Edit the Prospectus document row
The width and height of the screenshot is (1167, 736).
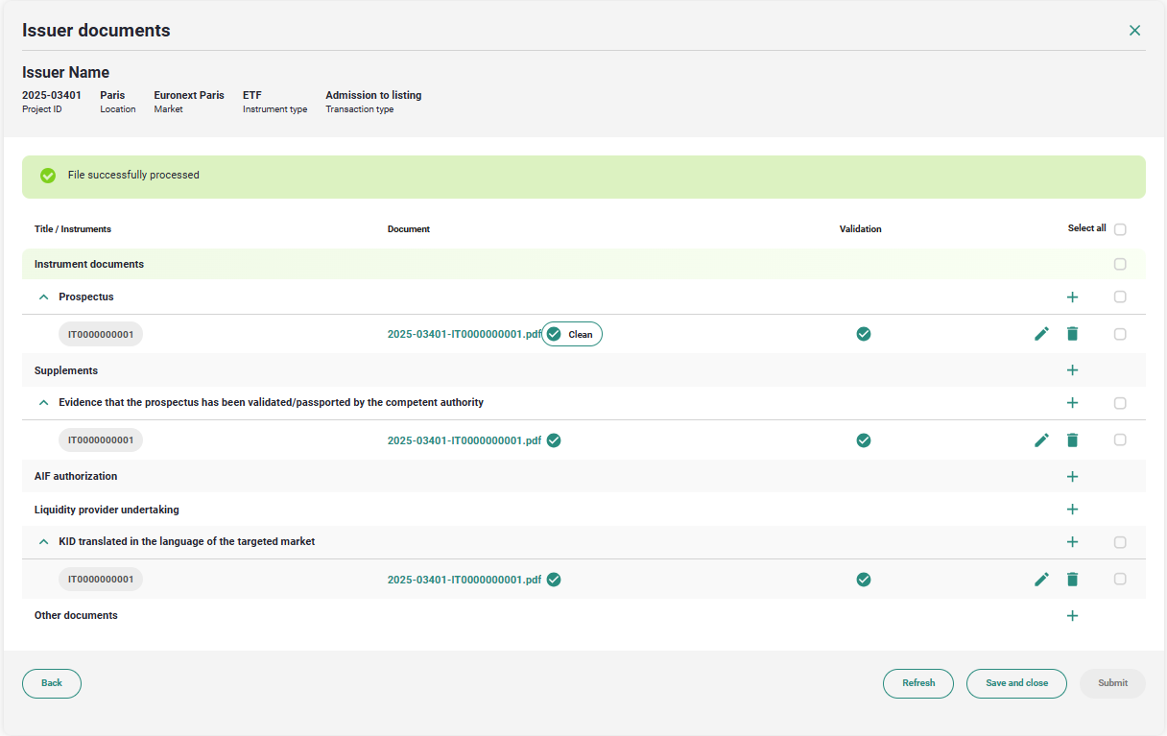pyautogui.click(x=1041, y=334)
